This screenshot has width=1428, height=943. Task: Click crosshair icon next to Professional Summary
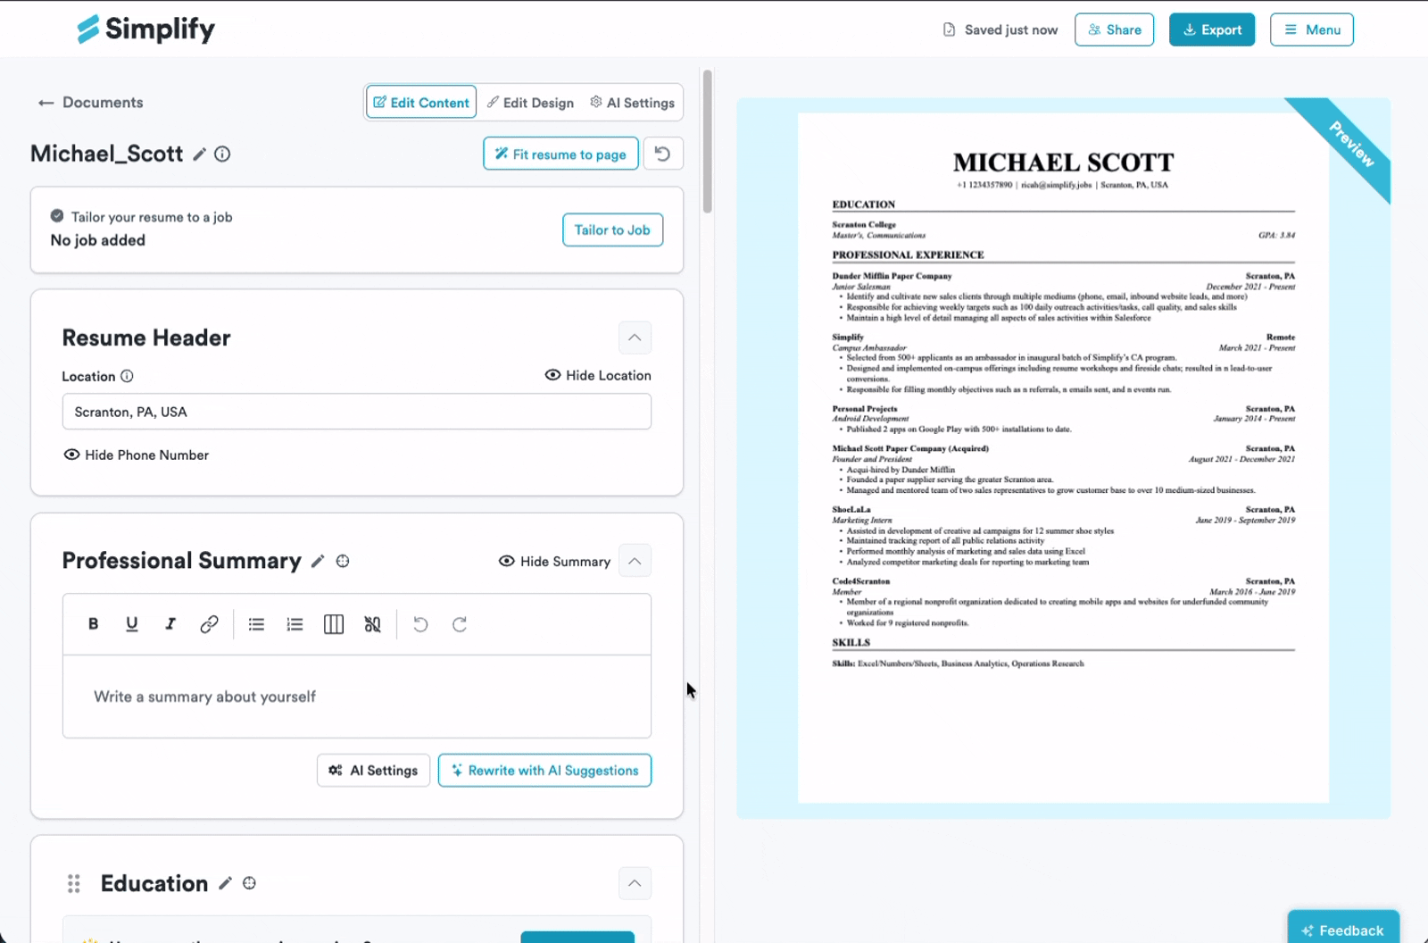click(x=343, y=561)
